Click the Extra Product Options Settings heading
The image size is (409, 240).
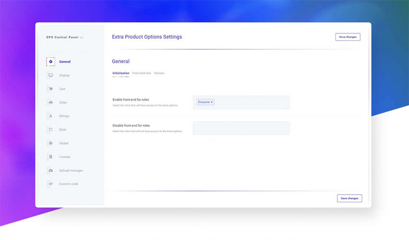[147, 37]
